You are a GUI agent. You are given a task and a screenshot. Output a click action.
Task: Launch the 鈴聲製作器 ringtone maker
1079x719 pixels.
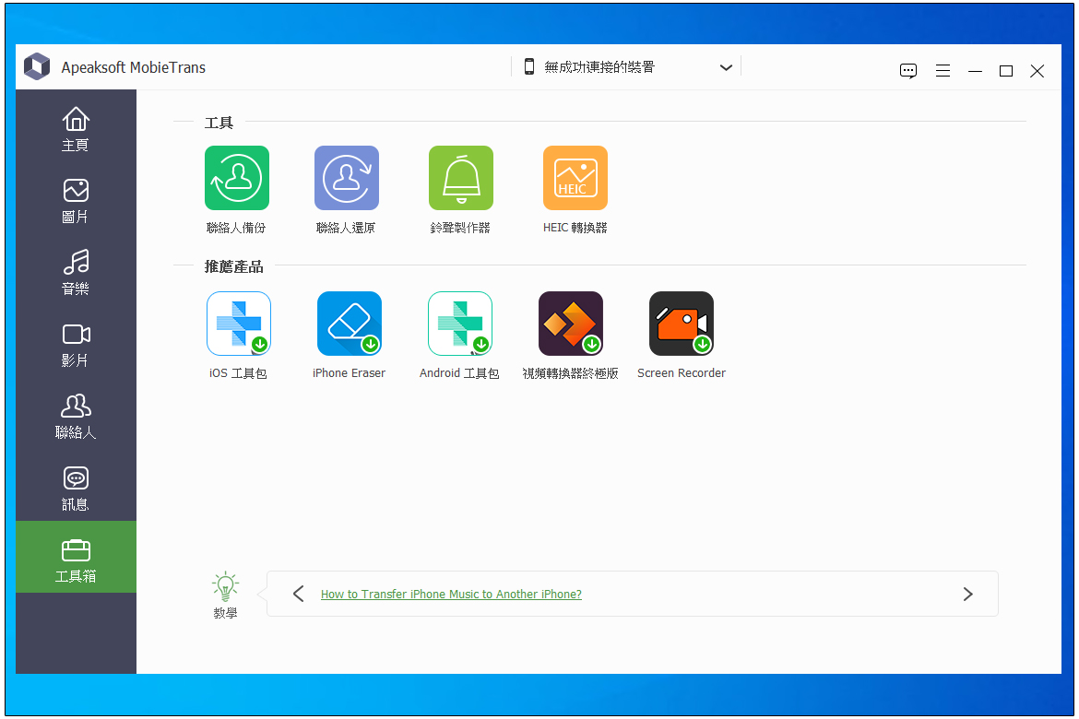tap(460, 178)
